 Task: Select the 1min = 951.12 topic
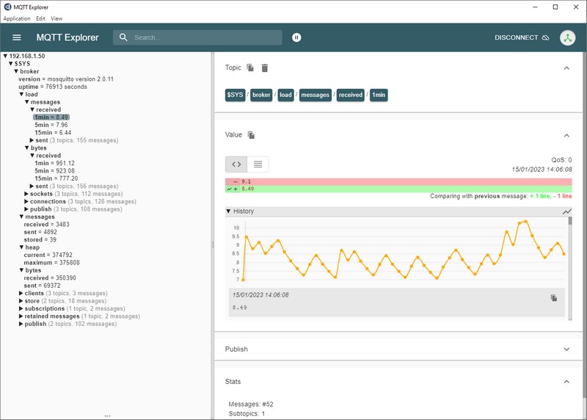point(54,163)
